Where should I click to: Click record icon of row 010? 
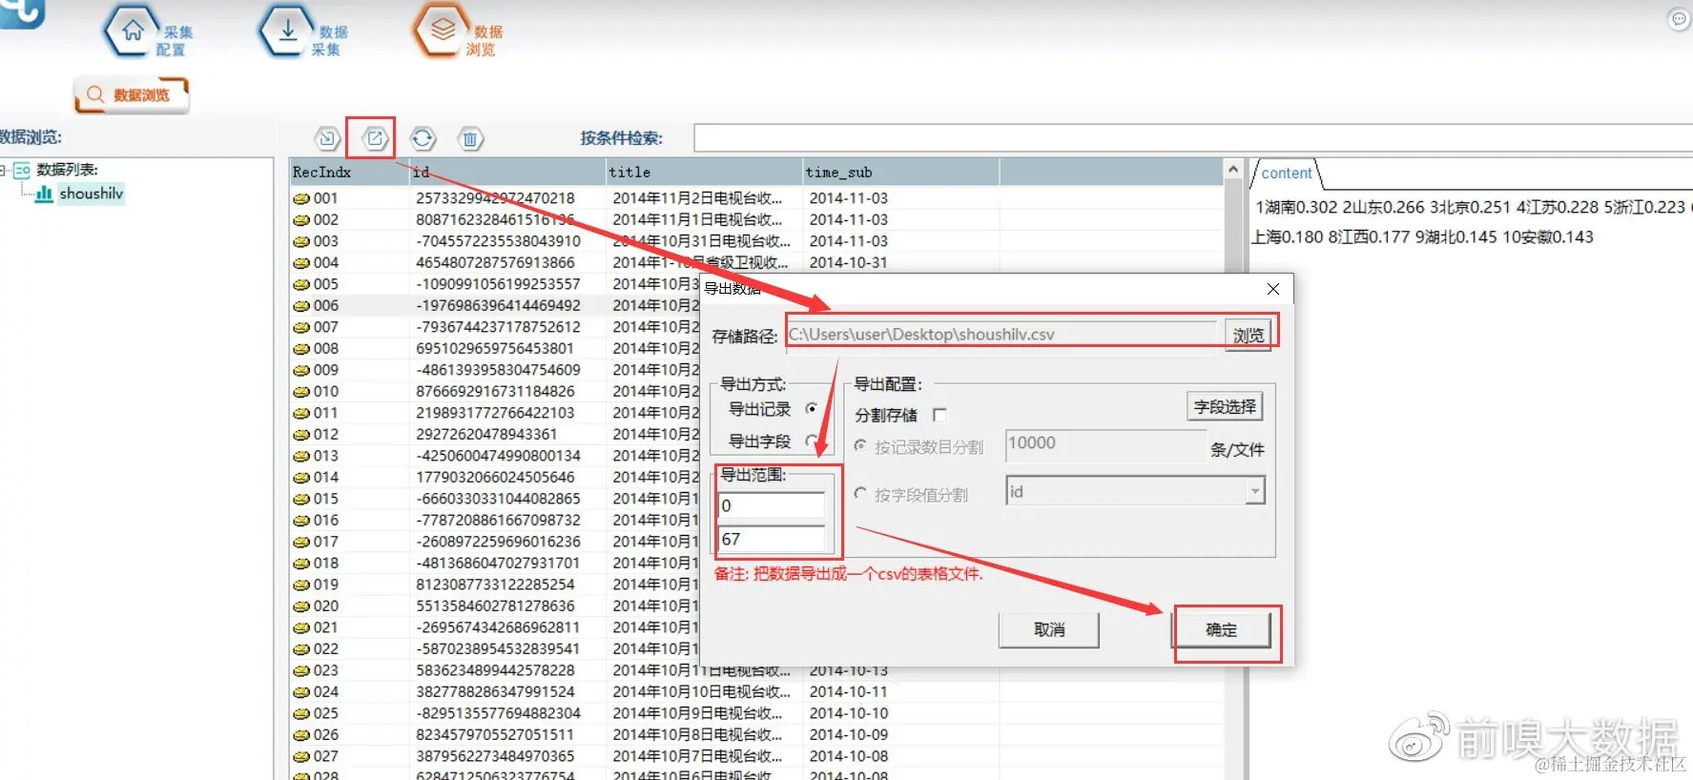click(301, 392)
